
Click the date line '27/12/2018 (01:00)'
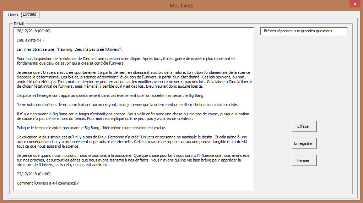coord(34,174)
